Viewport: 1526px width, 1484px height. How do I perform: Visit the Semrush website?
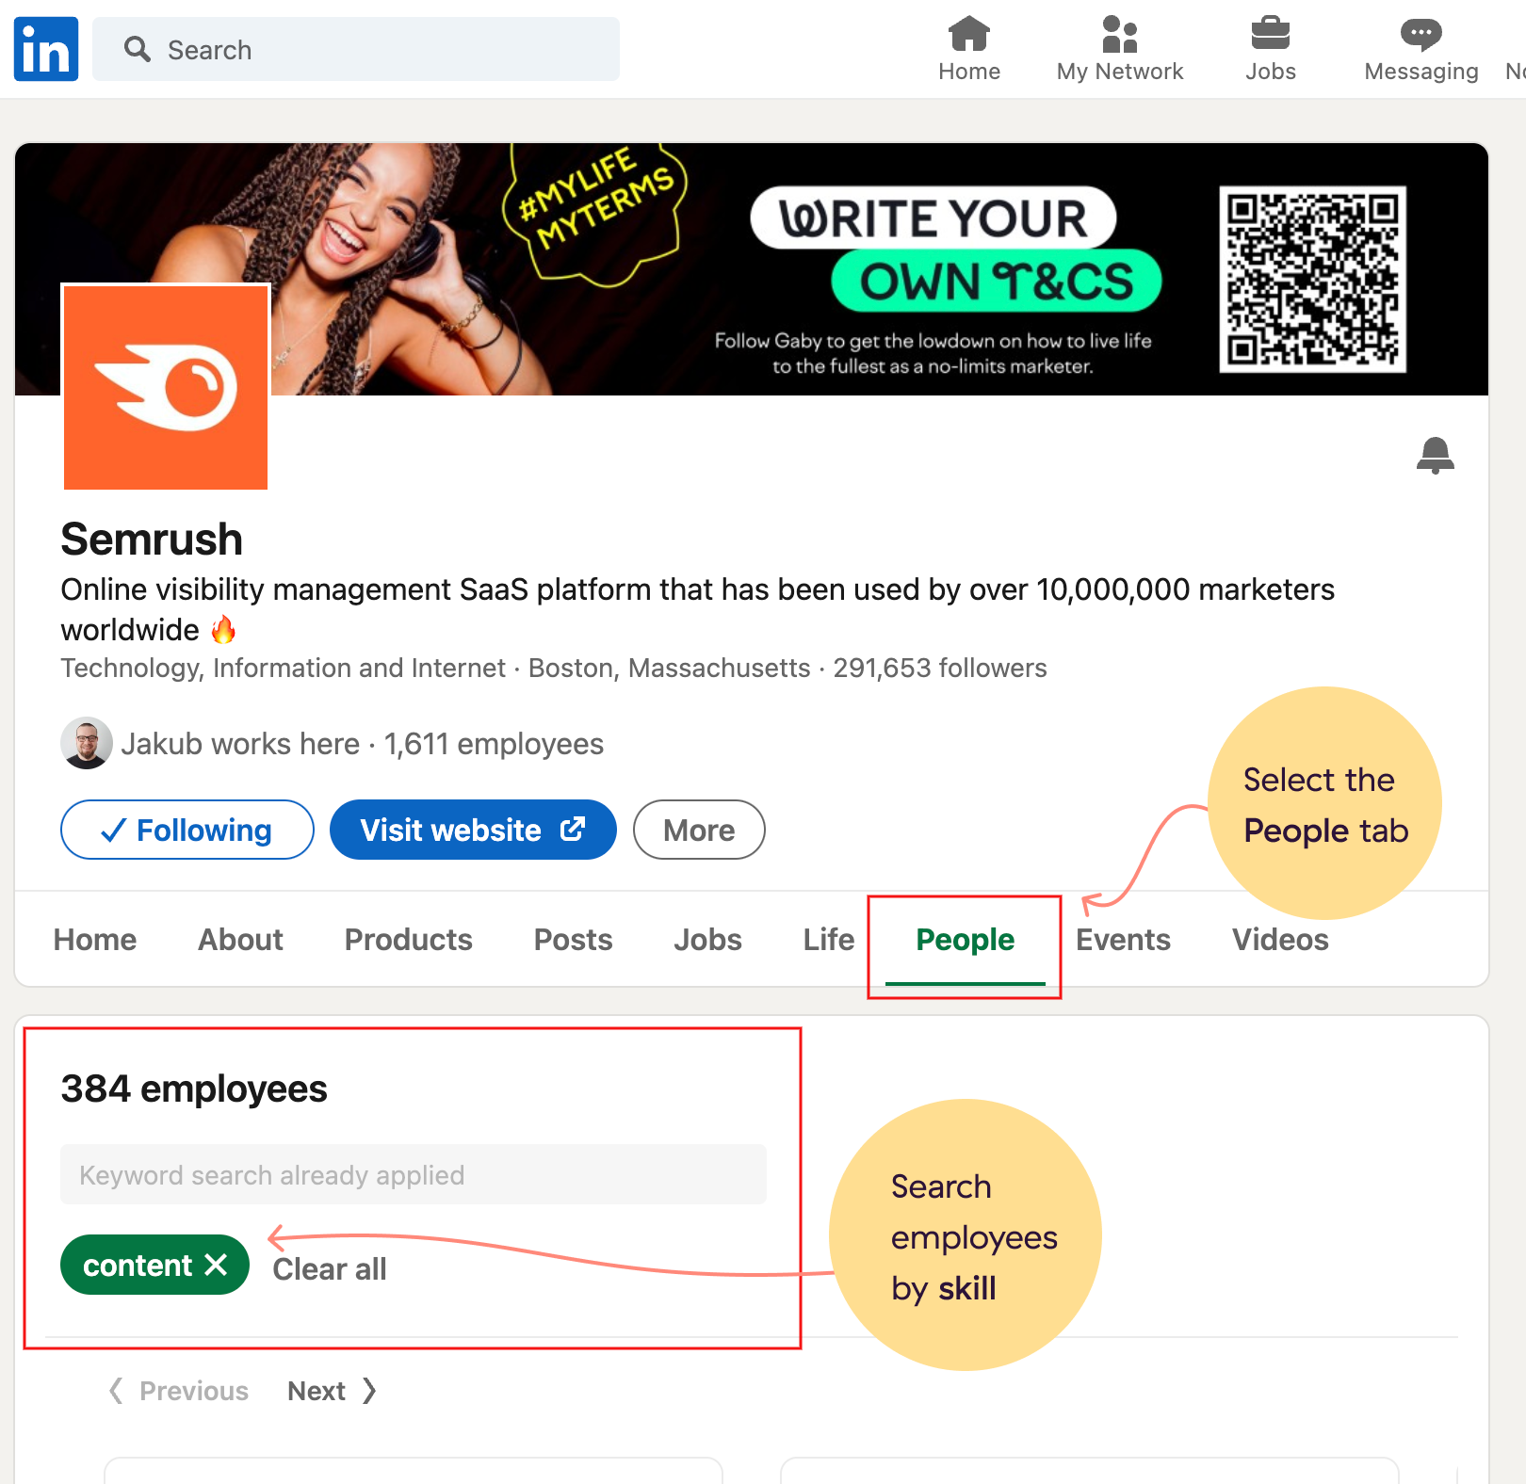pyautogui.click(x=473, y=830)
